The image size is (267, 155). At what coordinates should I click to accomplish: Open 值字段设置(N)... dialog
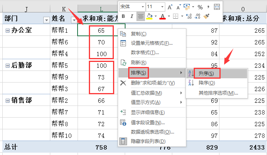(152, 123)
